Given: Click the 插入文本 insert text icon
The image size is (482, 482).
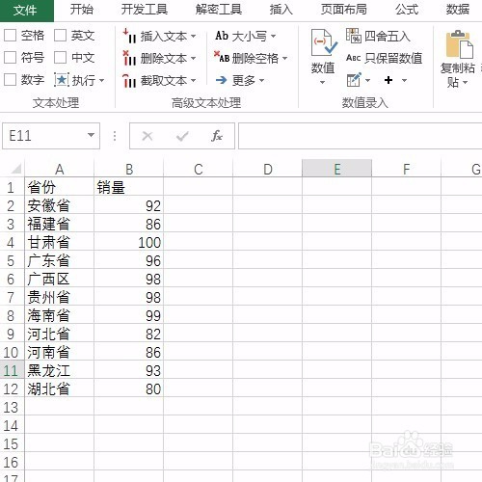Looking at the screenshot, I should tap(129, 36).
